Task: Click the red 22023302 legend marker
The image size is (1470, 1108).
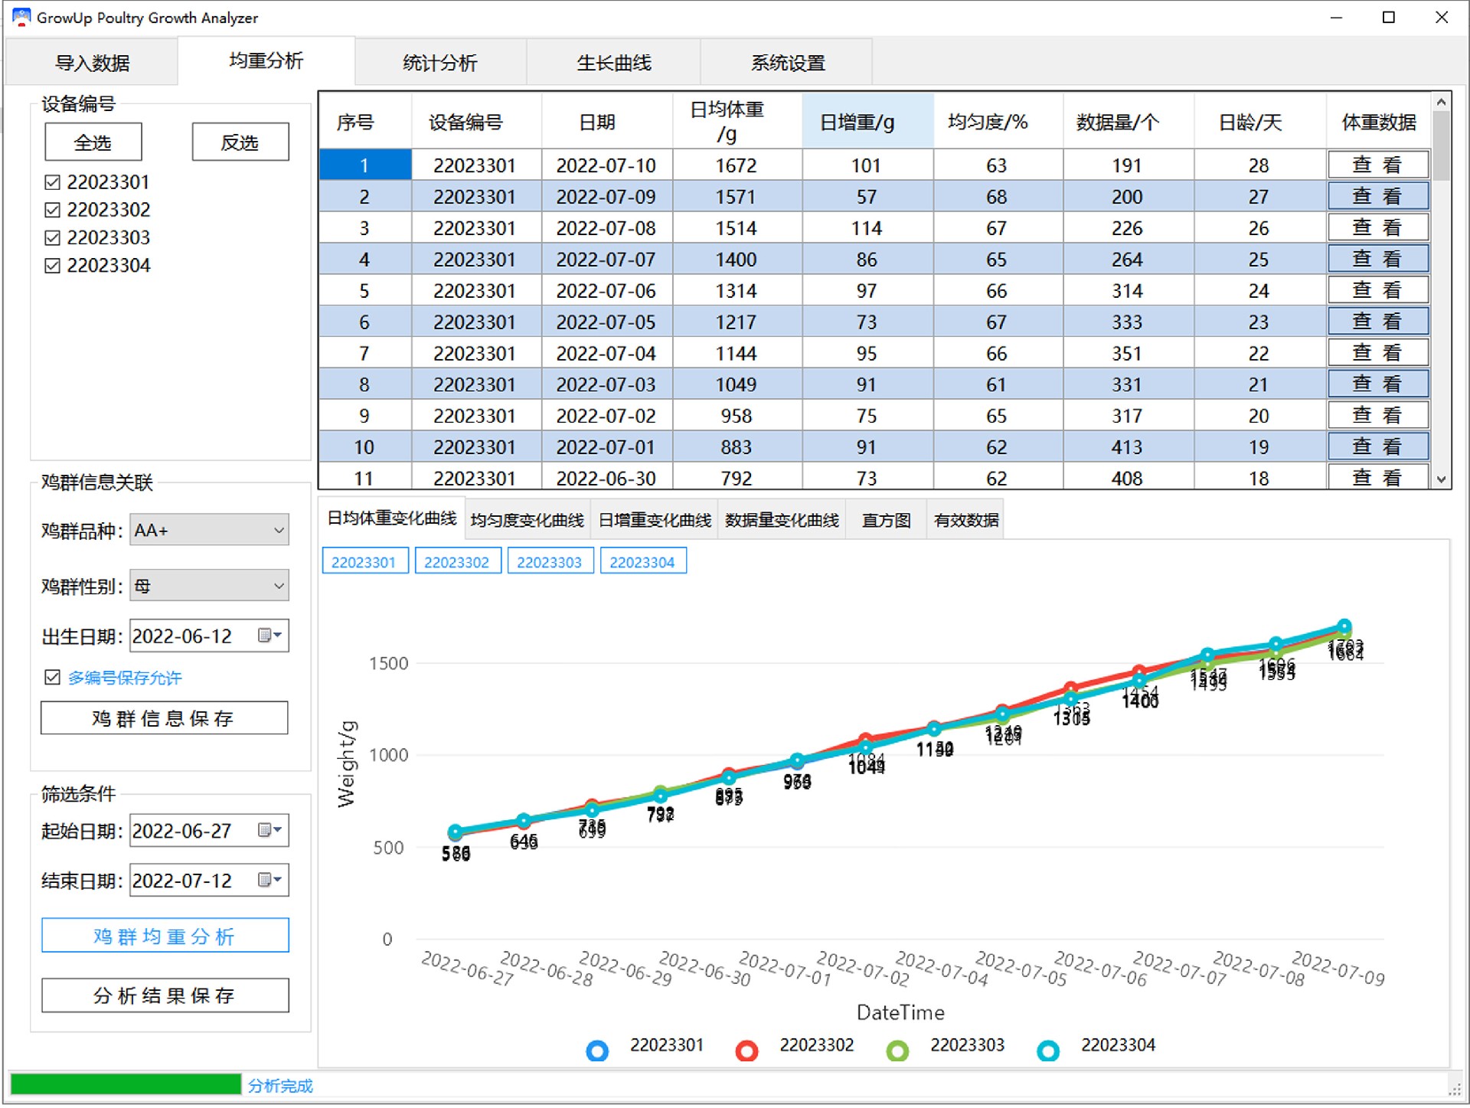Action: 746,1051
